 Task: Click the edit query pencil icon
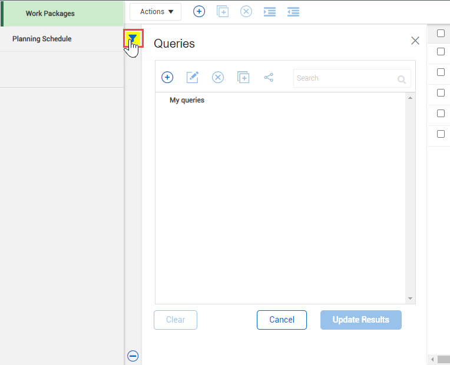(x=193, y=78)
